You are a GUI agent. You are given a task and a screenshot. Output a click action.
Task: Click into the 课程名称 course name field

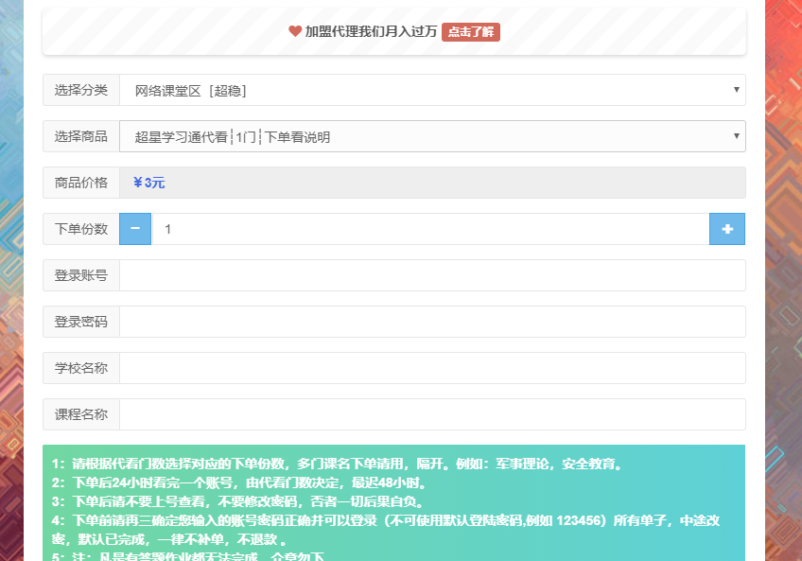pos(432,414)
